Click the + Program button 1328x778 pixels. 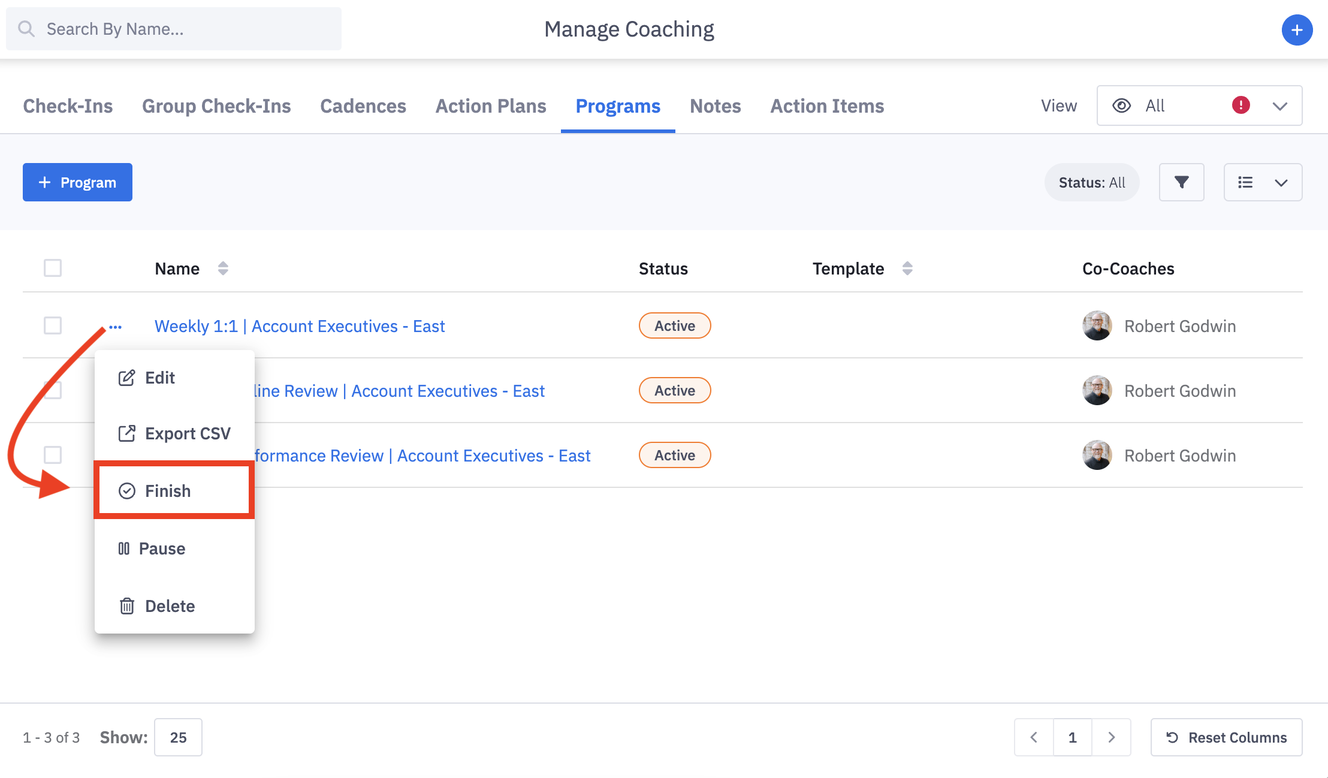[77, 182]
